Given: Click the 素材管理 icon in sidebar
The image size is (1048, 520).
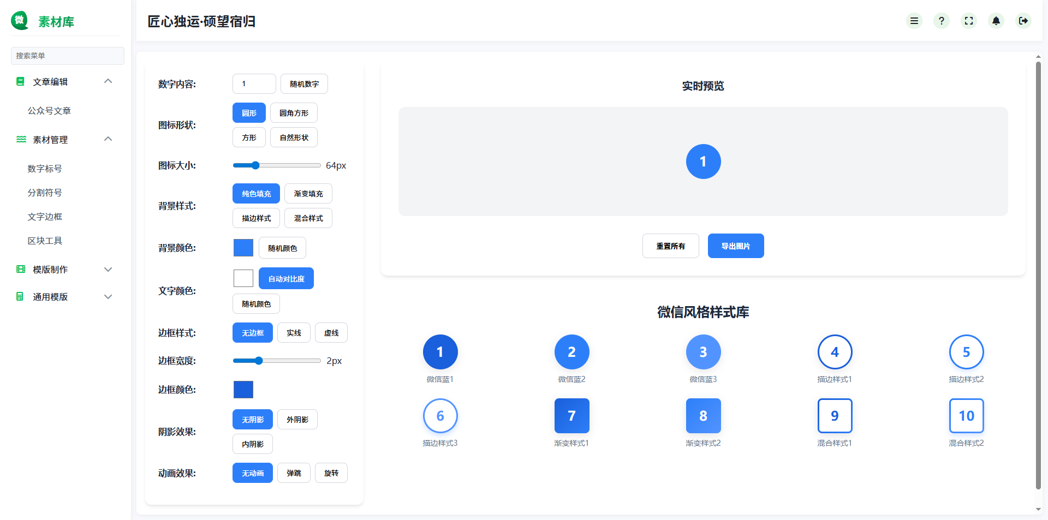Looking at the screenshot, I should [20, 139].
